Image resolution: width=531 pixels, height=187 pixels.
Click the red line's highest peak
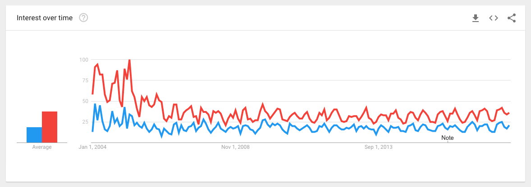pos(129,60)
